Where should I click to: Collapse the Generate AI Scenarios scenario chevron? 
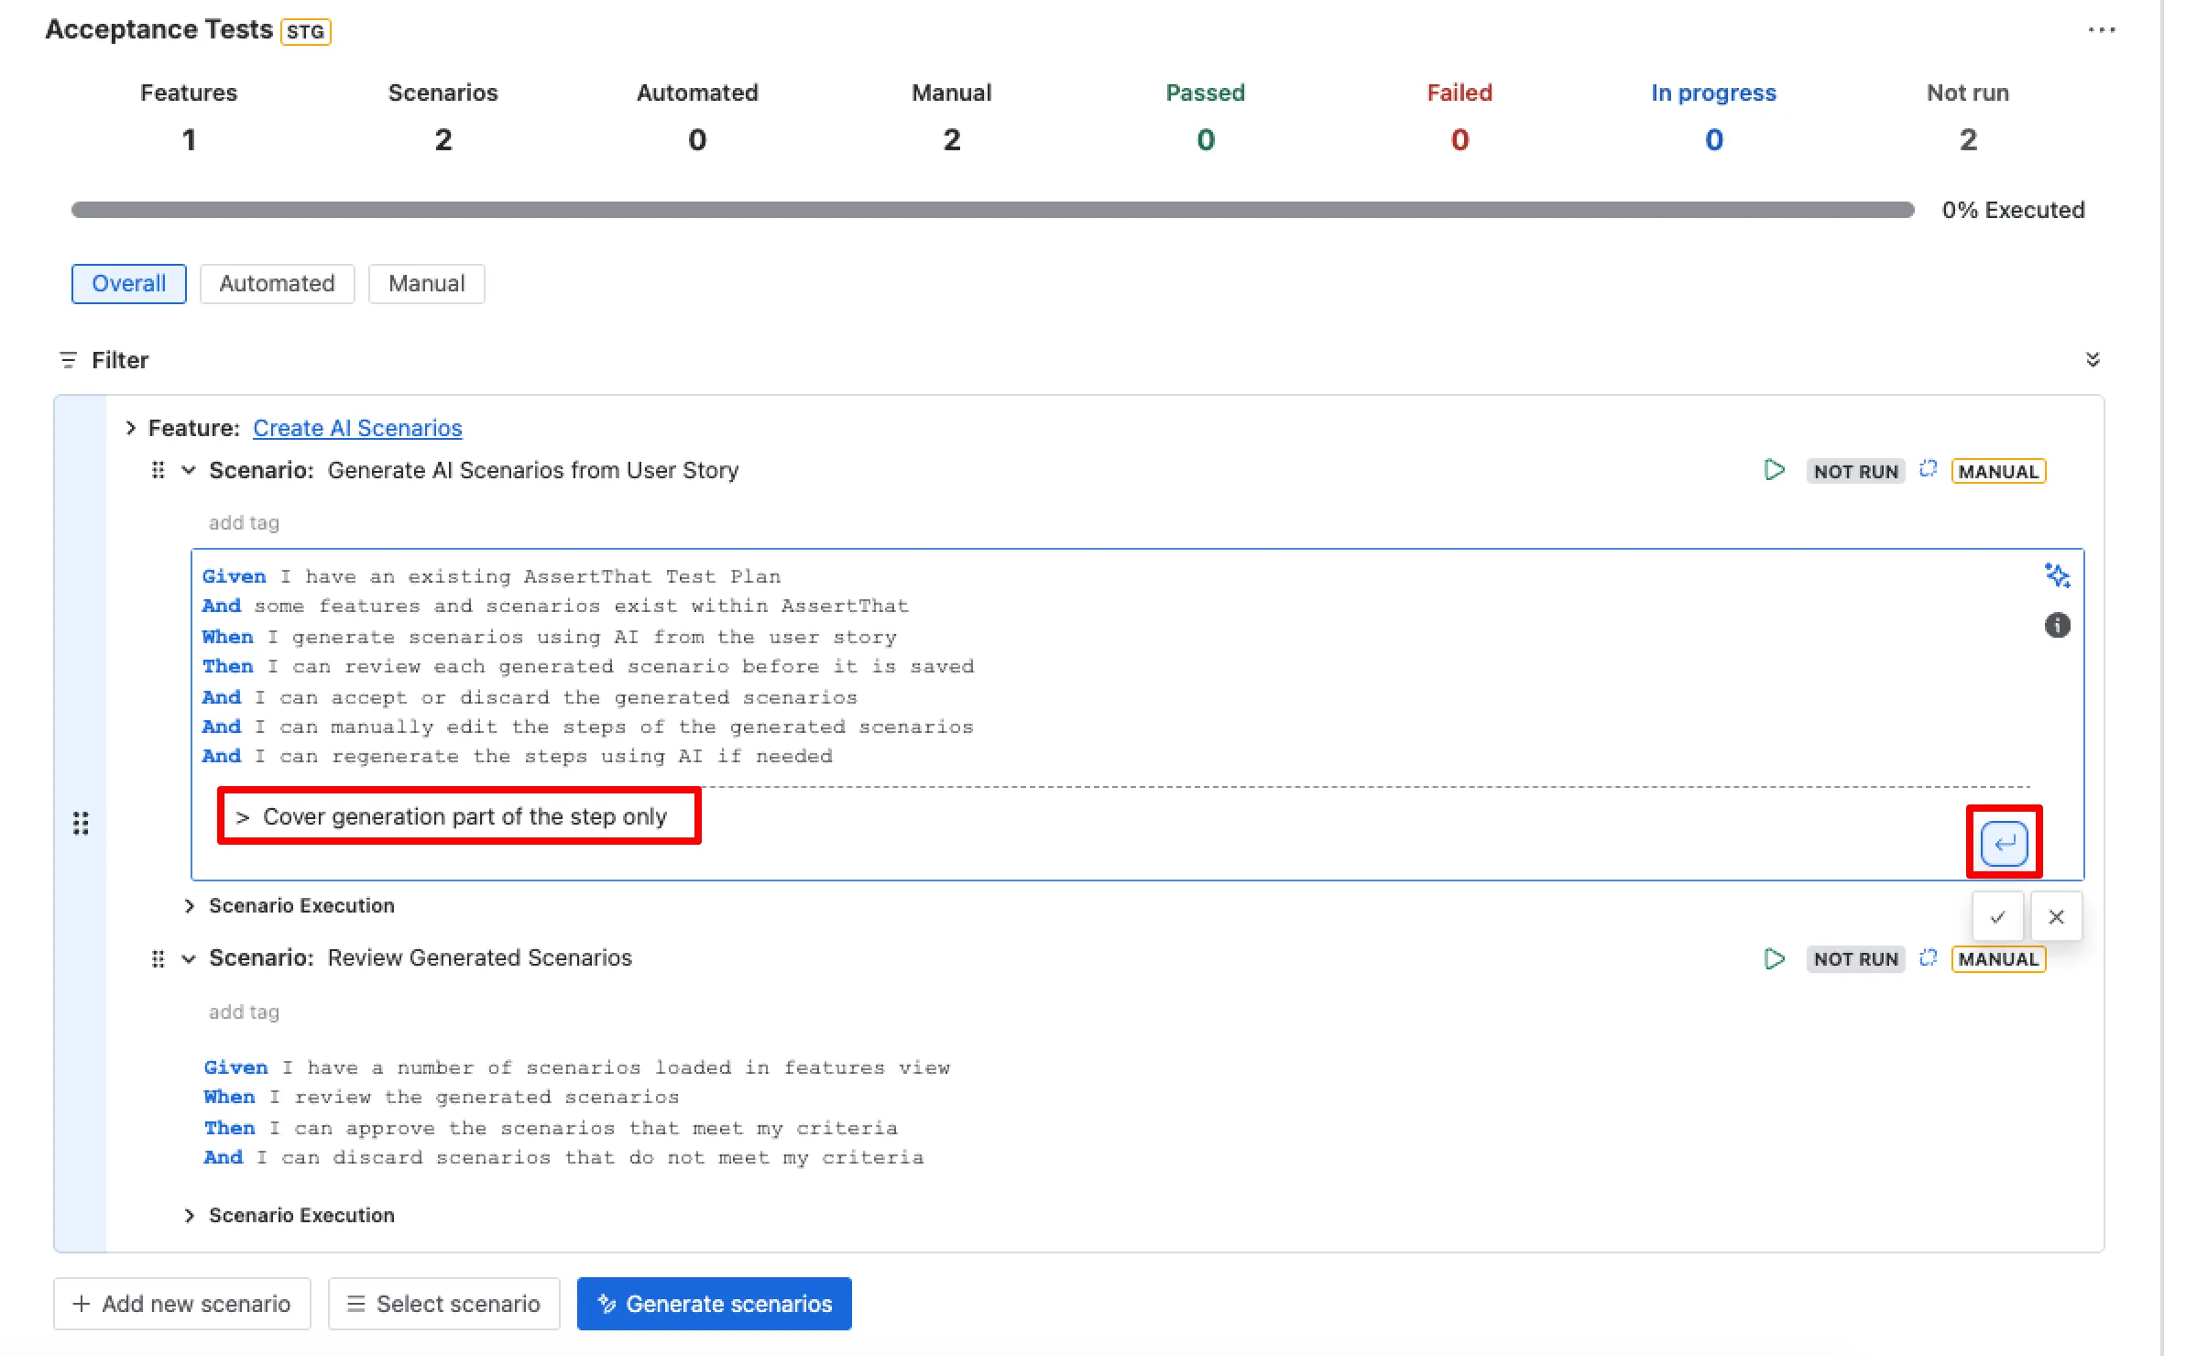tap(189, 470)
